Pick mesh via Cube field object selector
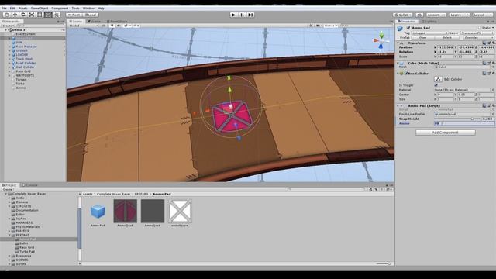 click(493, 67)
